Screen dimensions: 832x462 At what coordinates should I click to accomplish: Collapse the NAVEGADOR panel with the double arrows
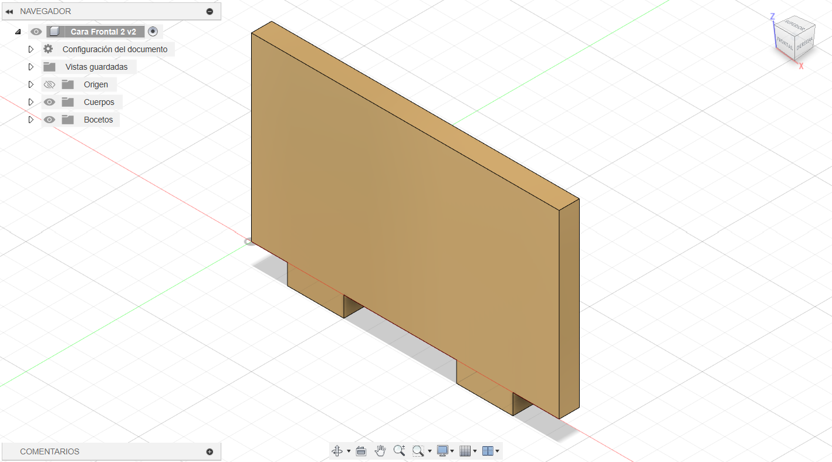pyautogui.click(x=9, y=11)
